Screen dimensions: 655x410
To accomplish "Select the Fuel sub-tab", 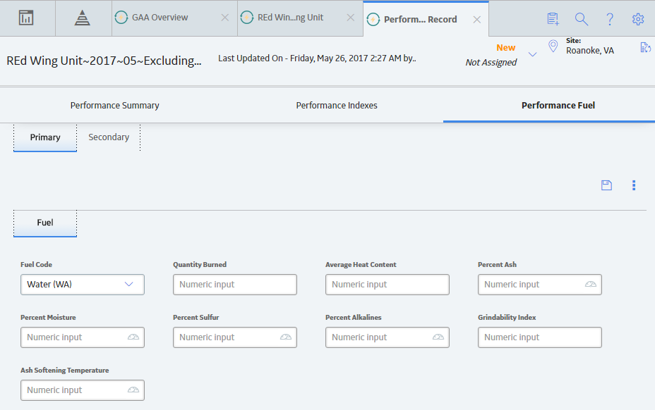I will pos(45,223).
